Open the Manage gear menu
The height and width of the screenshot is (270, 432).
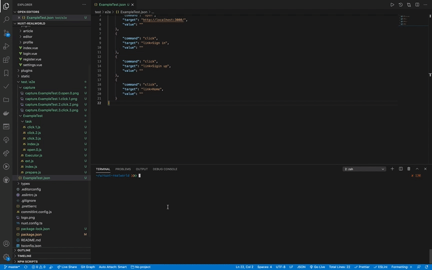pos(6,257)
